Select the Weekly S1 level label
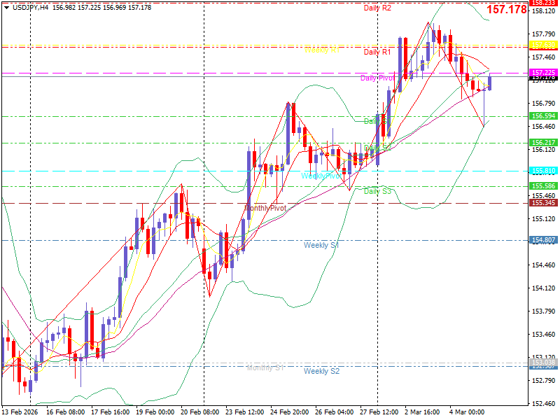This screenshot has height=420, width=560. pyautogui.click(x=321, y=245)
